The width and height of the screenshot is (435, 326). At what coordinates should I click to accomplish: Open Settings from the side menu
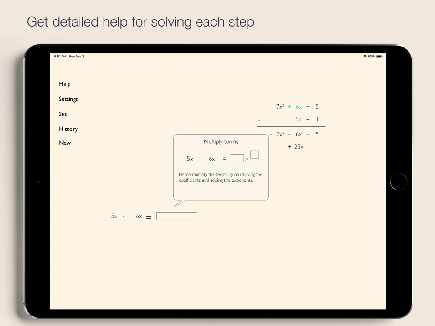click(68, 99)
